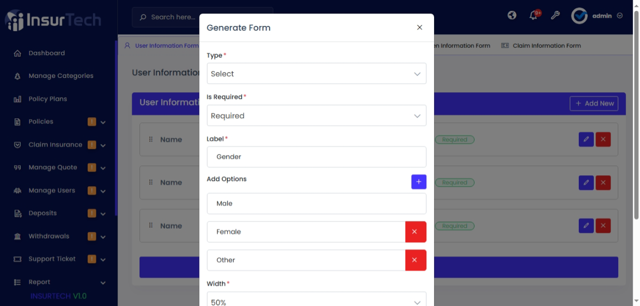The width and height of the screenshot is (640, 306).
Task: Click the Male option input field
Action: click(x=316, y=204)
